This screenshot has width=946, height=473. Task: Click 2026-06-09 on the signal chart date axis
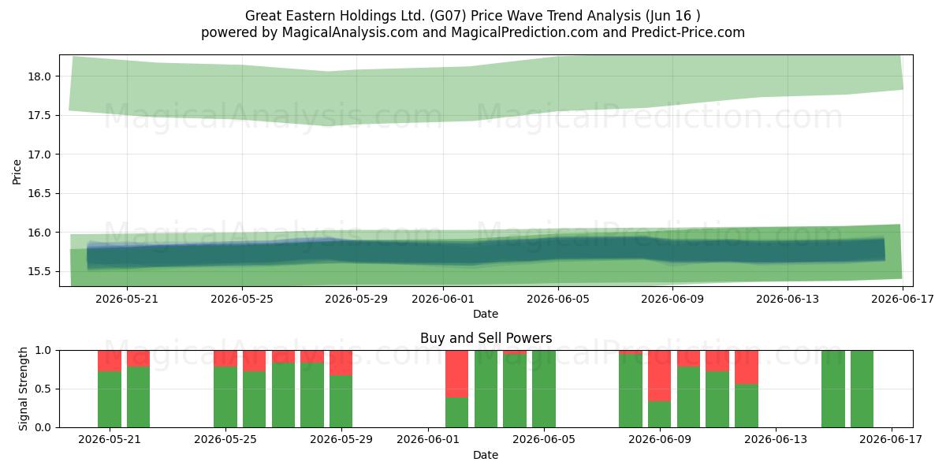pyautogui.click(x=660, y=440)
